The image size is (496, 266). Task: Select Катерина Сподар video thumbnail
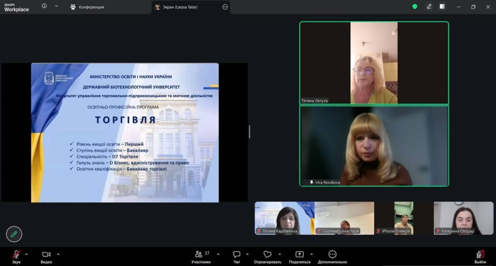tap(463, 218)
